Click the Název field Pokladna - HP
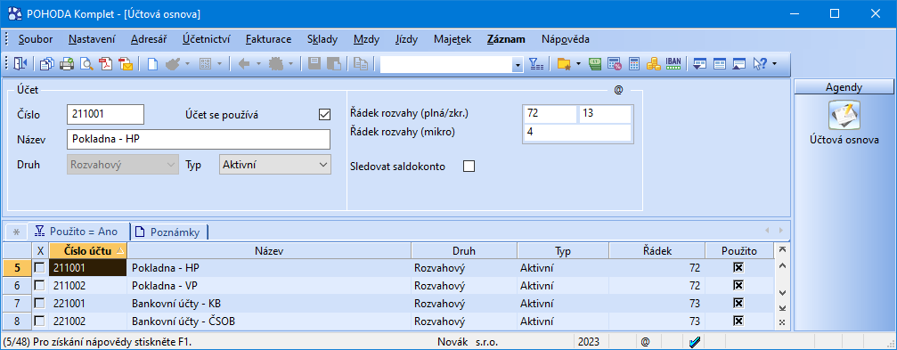 point(199,140)
